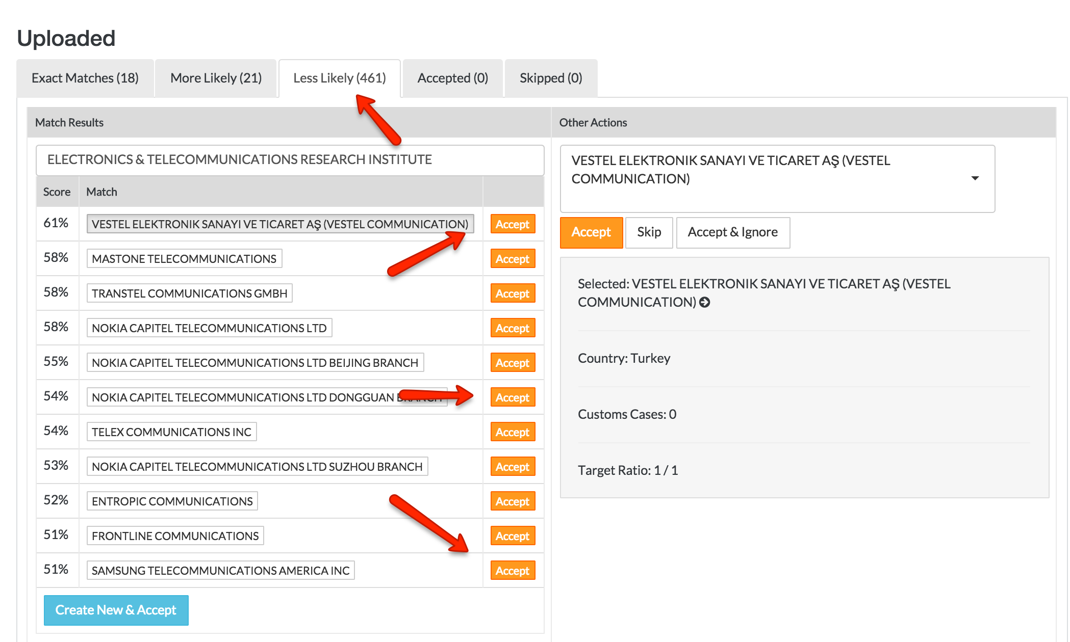
Task: Choose NOKIA CAPITEL TELECOMMUNICATIONS LTD BEIJING BRANCH label
Action: 254,363
